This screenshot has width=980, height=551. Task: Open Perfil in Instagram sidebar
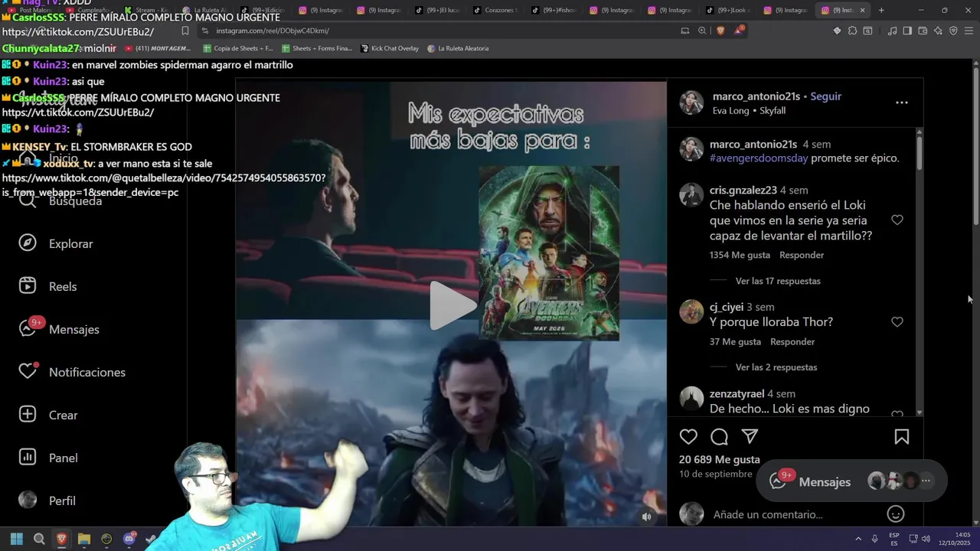click(x=47, y=500)
